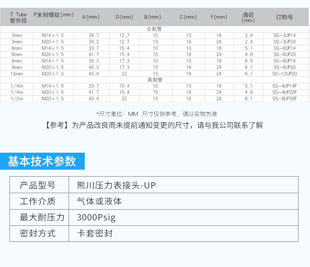Click order number SS-6UP20
Image resolution: width=310 pixels, height=267 pixels.
(x=284, y=54)
